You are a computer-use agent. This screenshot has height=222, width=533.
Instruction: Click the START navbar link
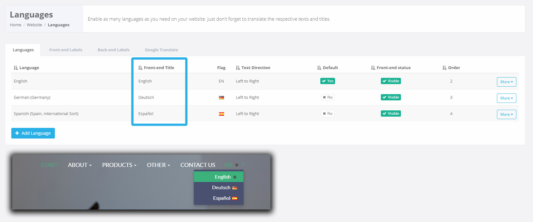click(x=49, y=165)
